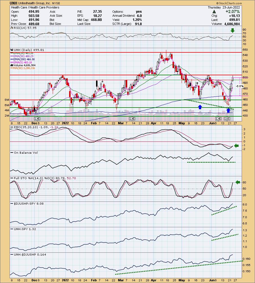
Task: Click Health Care / Health Care Providers sector text
Action: click(35, 7)
